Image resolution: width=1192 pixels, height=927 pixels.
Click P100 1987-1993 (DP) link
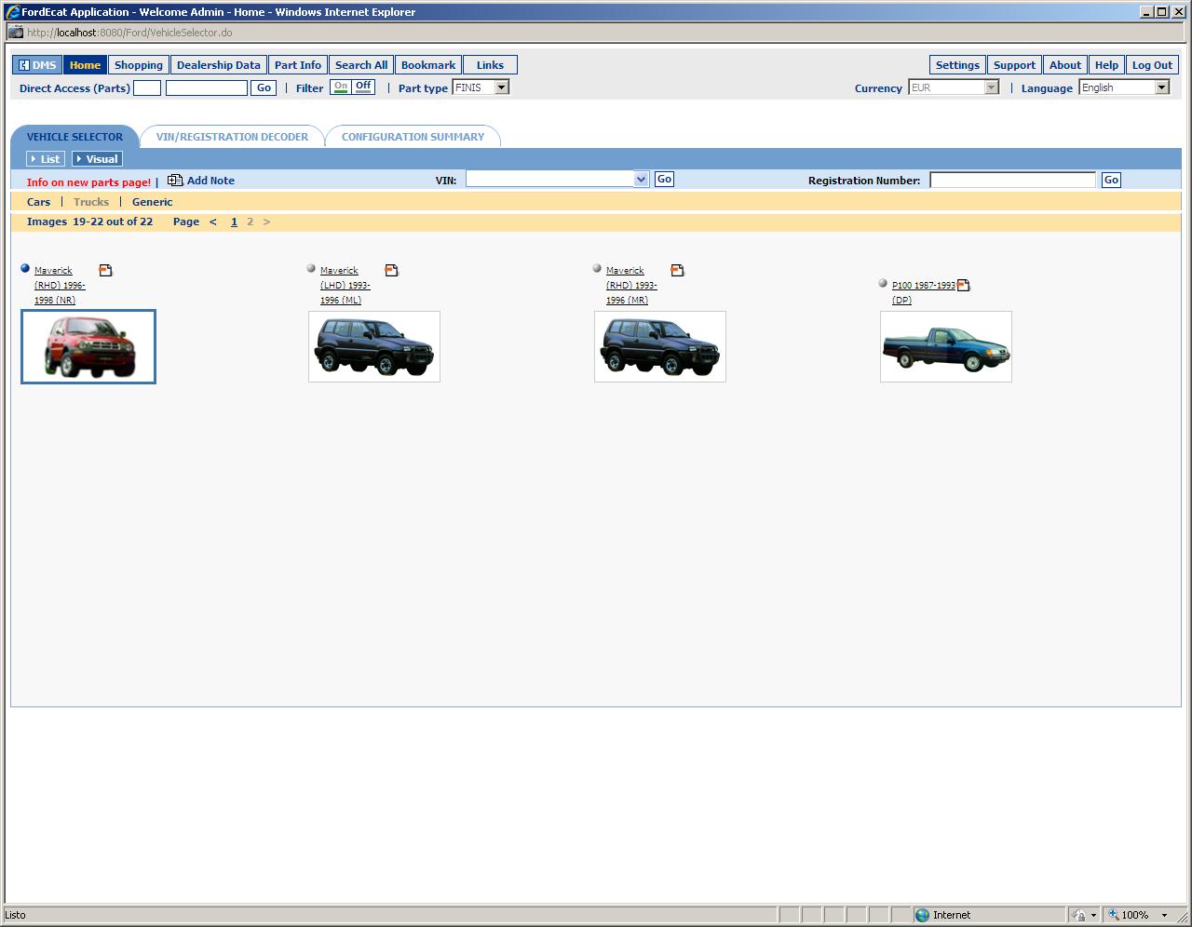(x=924, y=292)
